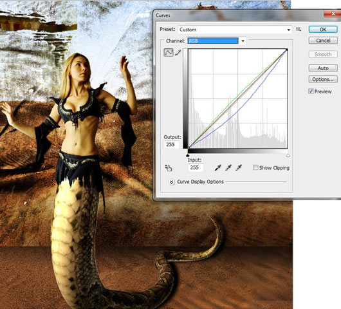341x309 pixels.
Task: Confirm curves with the OK button
Action: click(x=323, y=30)
